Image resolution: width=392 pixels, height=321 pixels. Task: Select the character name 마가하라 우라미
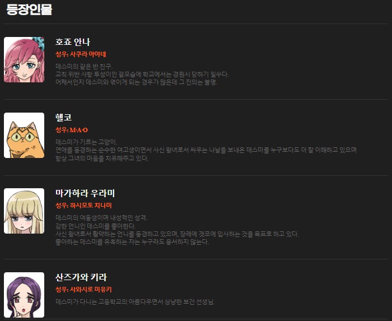pyautogui.click(x=85, y=193)
